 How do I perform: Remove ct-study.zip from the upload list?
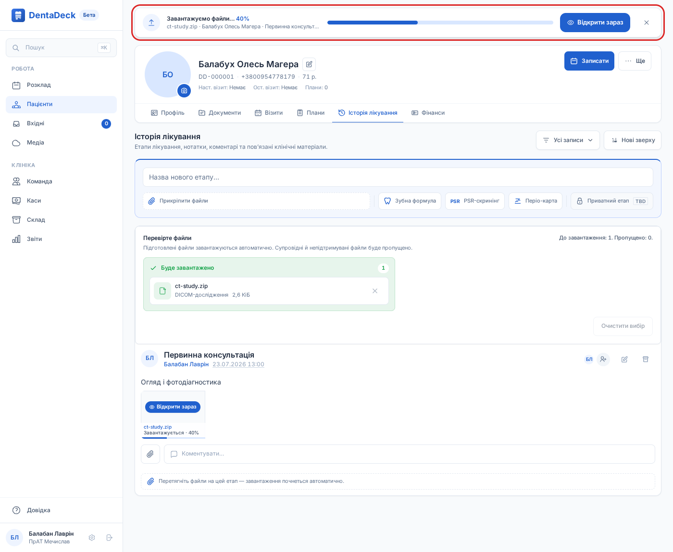[x=375, y=291]
